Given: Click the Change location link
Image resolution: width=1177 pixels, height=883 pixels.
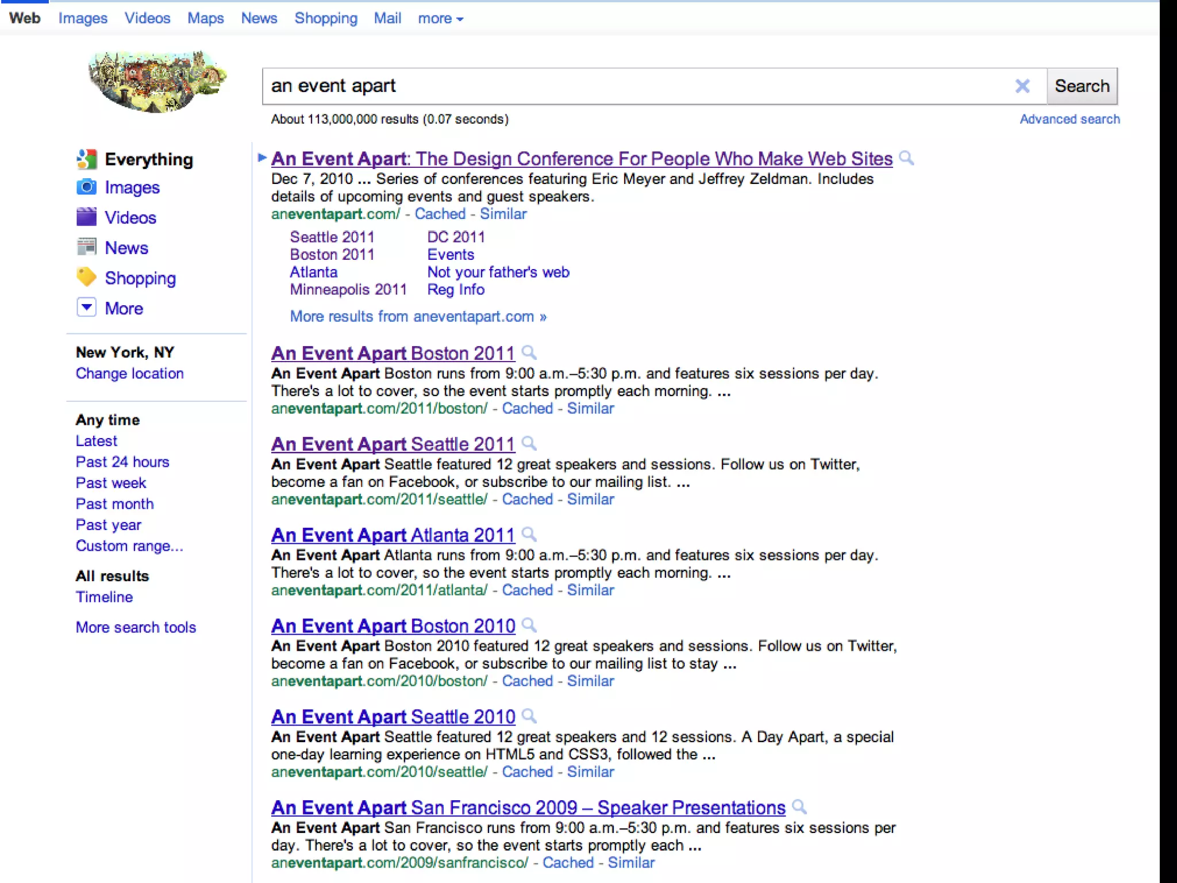Looking at the screenshot, I should pyautogui.click(x=129, y=373).
